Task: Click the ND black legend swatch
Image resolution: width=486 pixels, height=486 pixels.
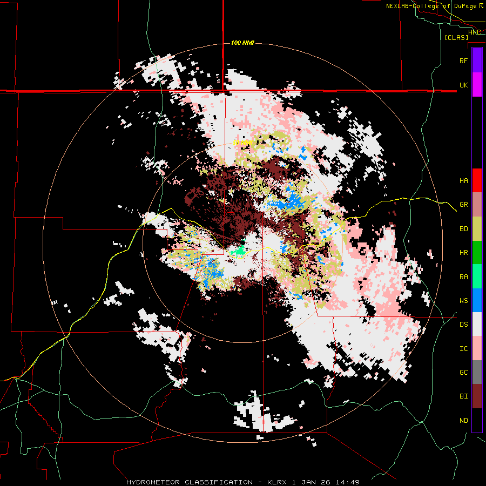Action: (477, 420)
